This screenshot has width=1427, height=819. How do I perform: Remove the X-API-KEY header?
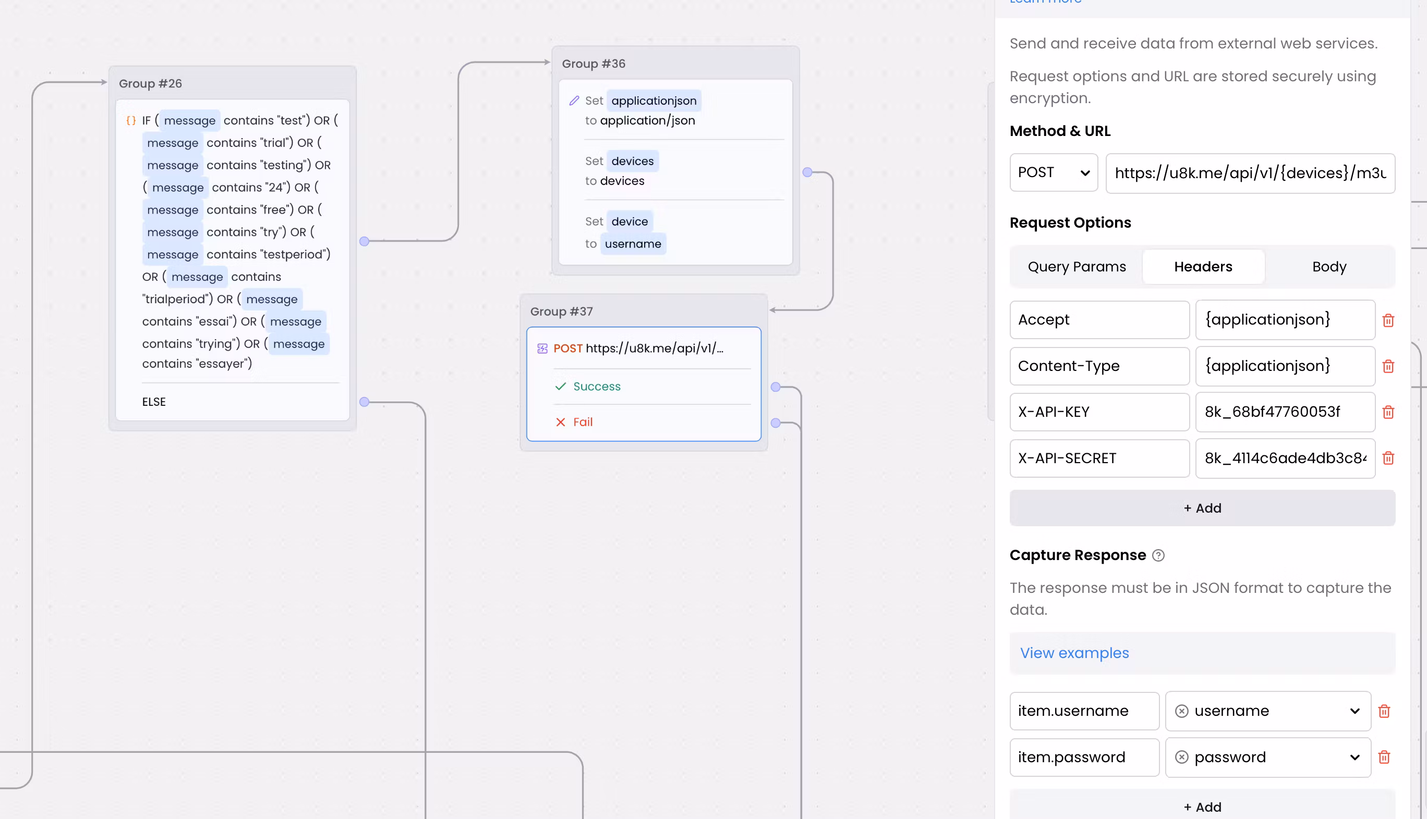click(x=1388, y=412)
